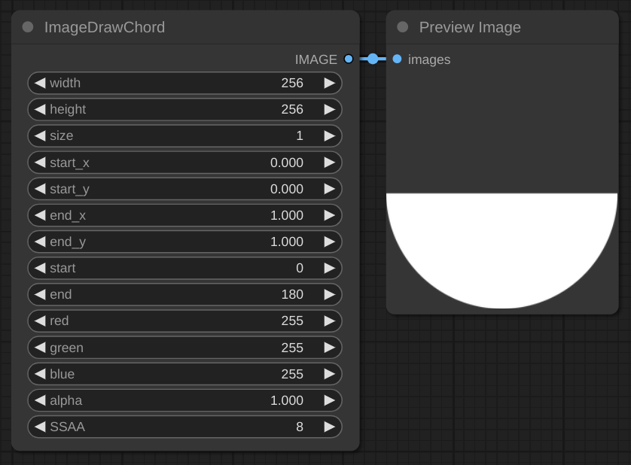
Task: Click the images input socket
Action: [397, 59]
